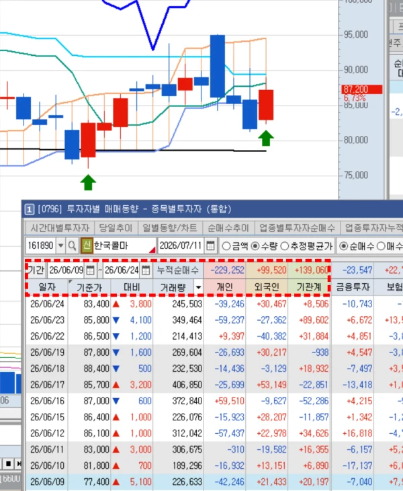
Task: Select the 순매수 radio button
Action: (x=344, y=246)
